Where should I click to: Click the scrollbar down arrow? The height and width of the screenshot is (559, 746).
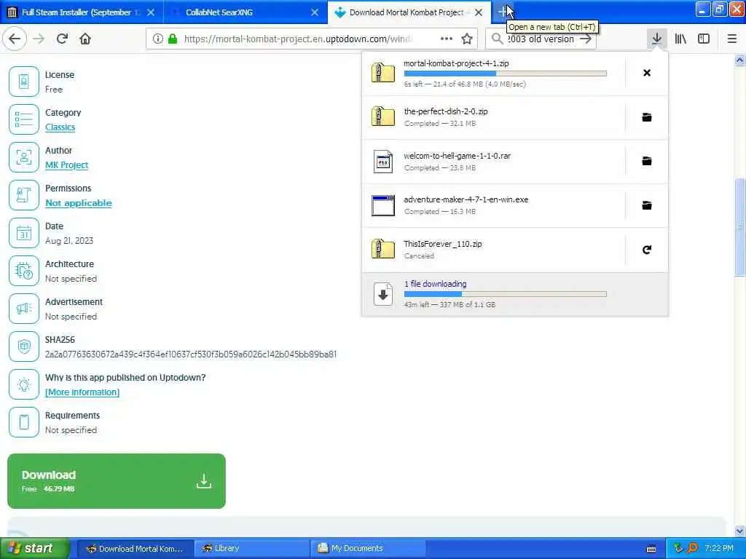[739, 531]
